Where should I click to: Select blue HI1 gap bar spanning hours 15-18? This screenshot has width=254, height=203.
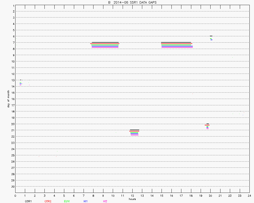point(177,46)
